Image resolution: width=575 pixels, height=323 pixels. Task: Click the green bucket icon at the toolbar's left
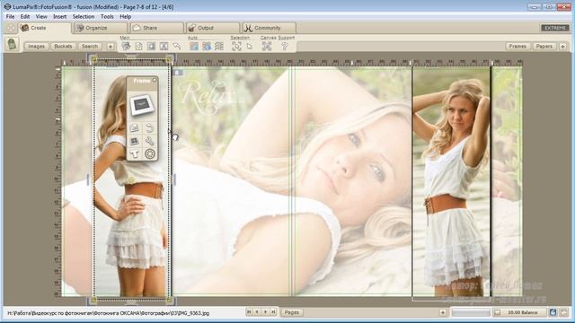[12, 44]
